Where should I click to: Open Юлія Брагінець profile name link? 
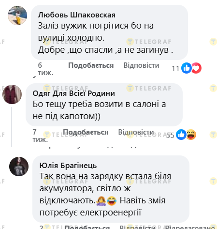coord(68,166)
